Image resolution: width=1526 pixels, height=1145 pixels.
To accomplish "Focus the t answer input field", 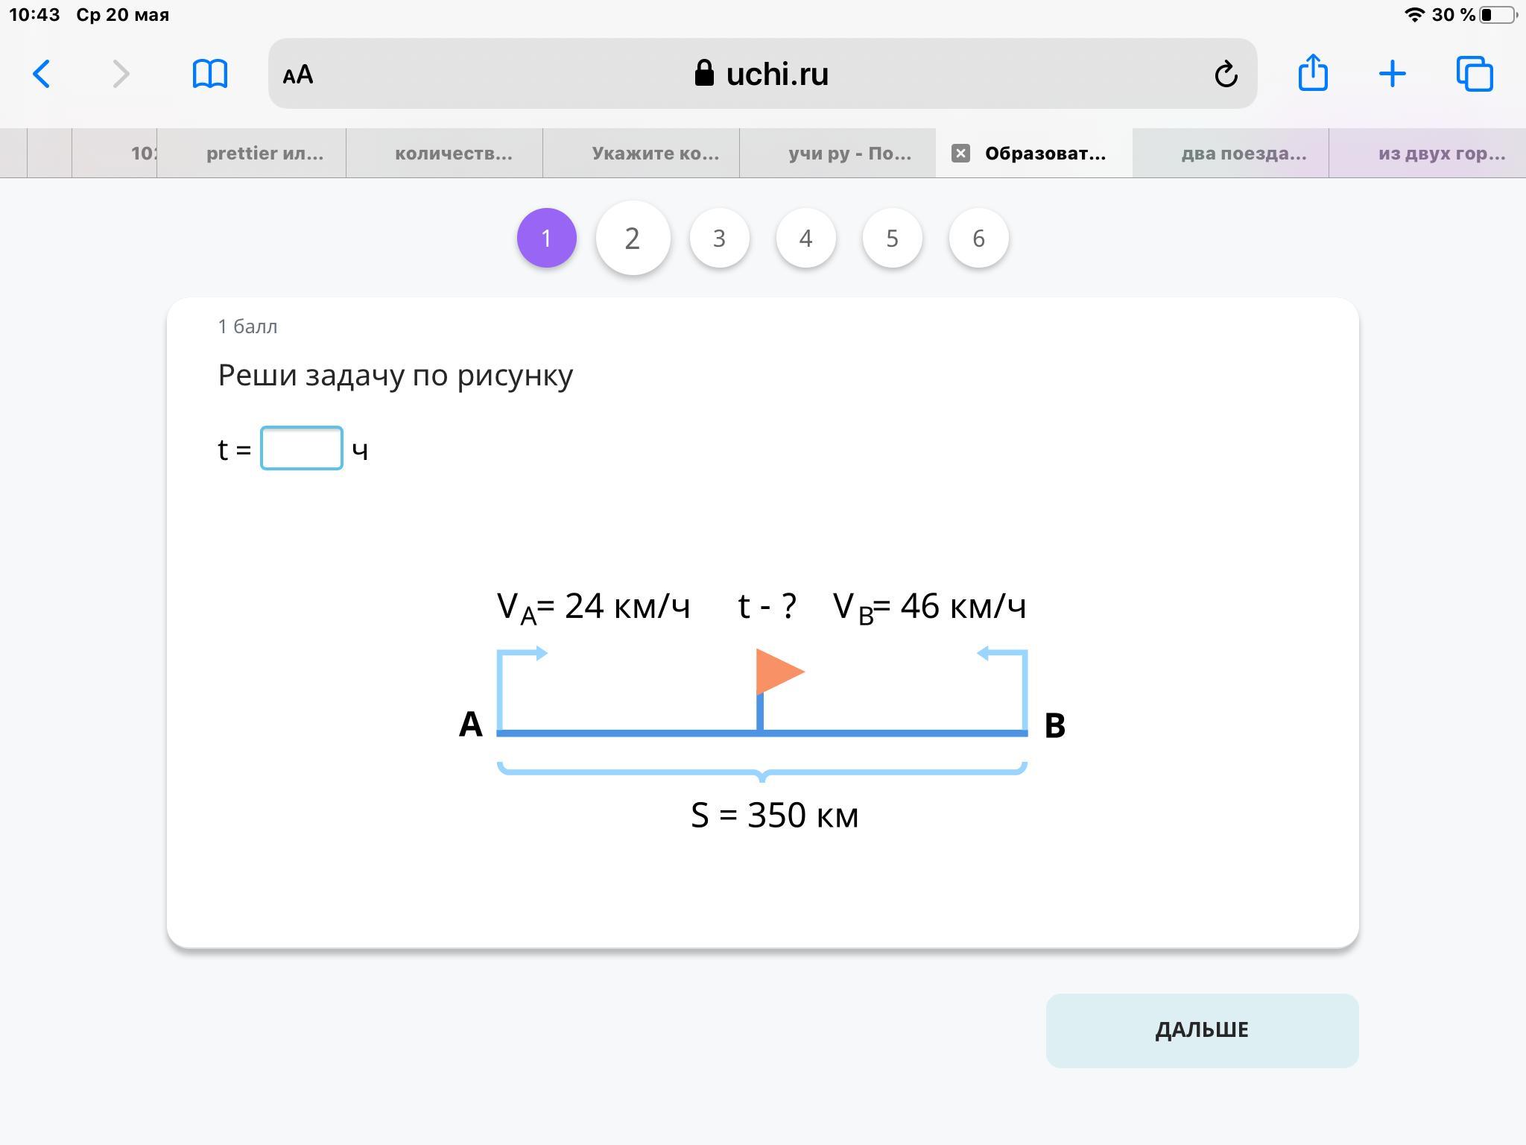I will 301,448.
